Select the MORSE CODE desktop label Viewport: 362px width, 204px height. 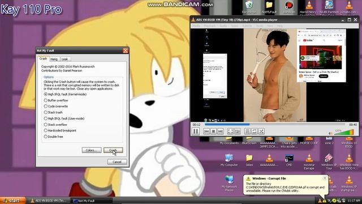(309, 143)
